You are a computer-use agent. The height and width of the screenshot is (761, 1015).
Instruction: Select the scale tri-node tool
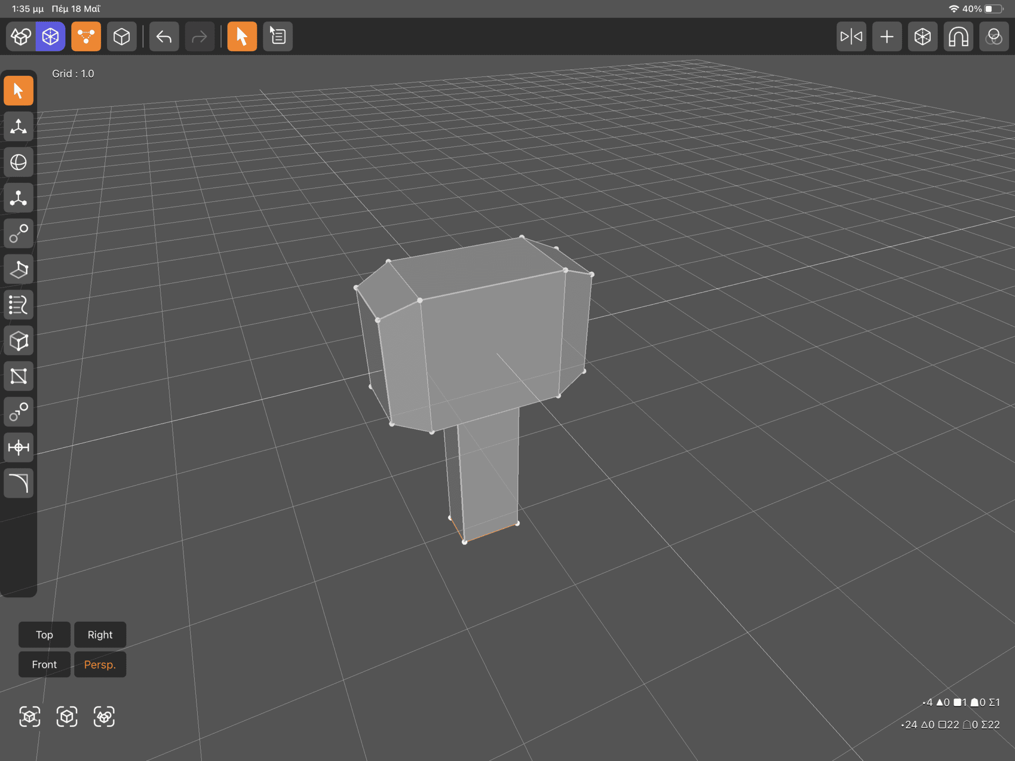pos(19,198)
